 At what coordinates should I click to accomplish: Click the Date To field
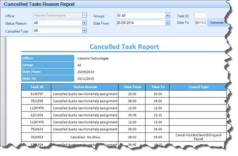click(x=200, y=23)
